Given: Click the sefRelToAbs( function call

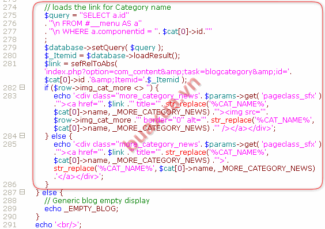Looking at the screenshot, I should [x=94, y=64].
